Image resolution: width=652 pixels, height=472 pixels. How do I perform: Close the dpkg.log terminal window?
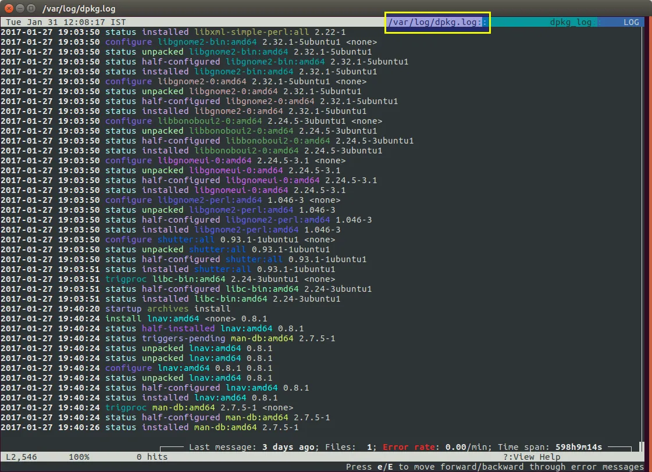point(8,8)
